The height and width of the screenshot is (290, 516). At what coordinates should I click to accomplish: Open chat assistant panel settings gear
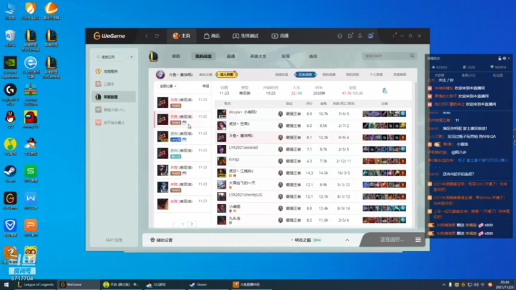[504, 58]
